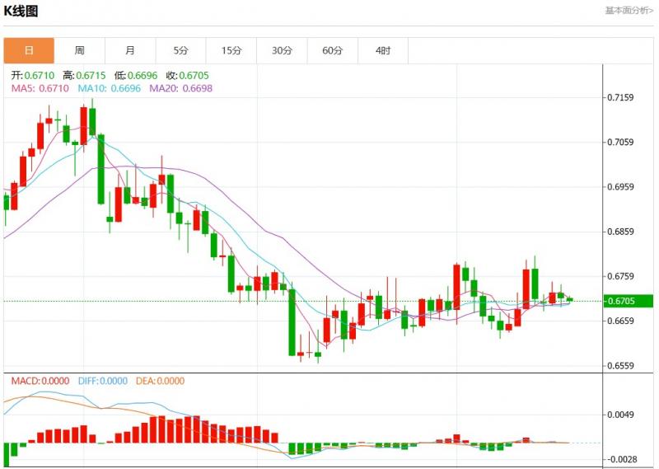Open the 15分 interval tab
Viewport: 659px width, 469px height.
(231, 51)
